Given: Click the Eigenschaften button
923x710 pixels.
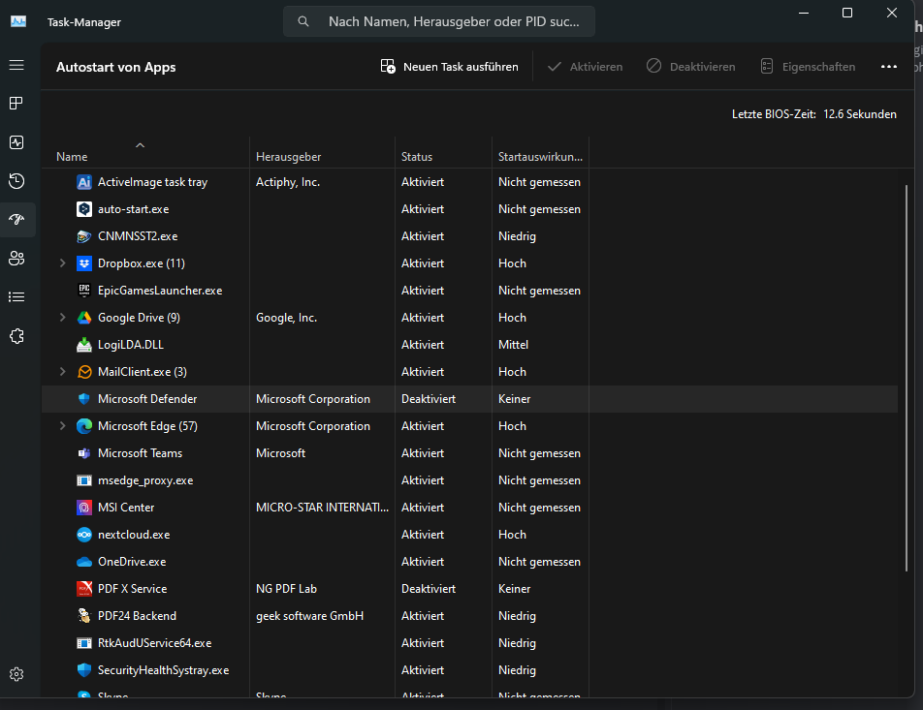Looking at the screenshot, I should tap(808, 67).
